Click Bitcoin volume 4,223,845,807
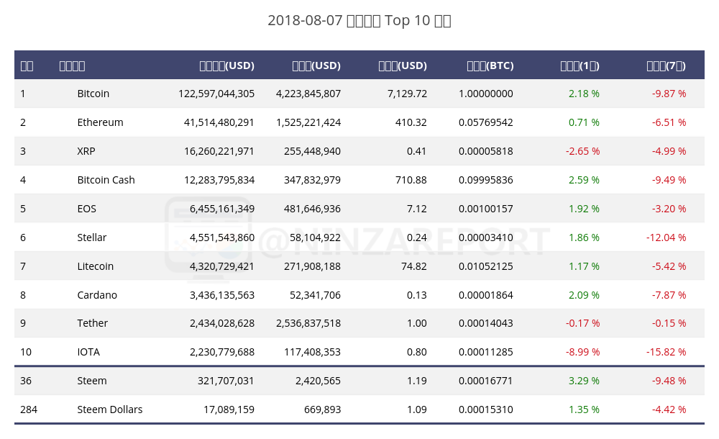The image size is (719, 439). point(308,94)
